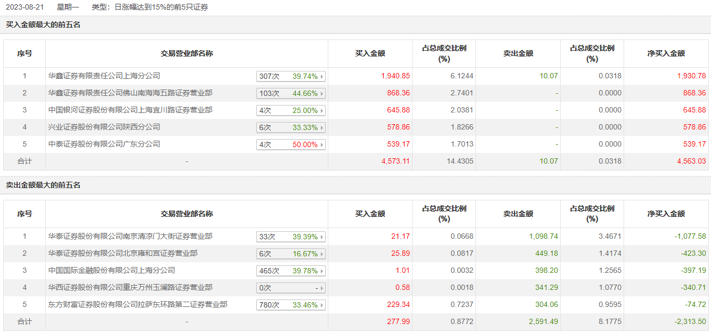
Task: Open 华泰证券南京清凉门大街证券营业部 link
Action: click(x=130, y=237)
